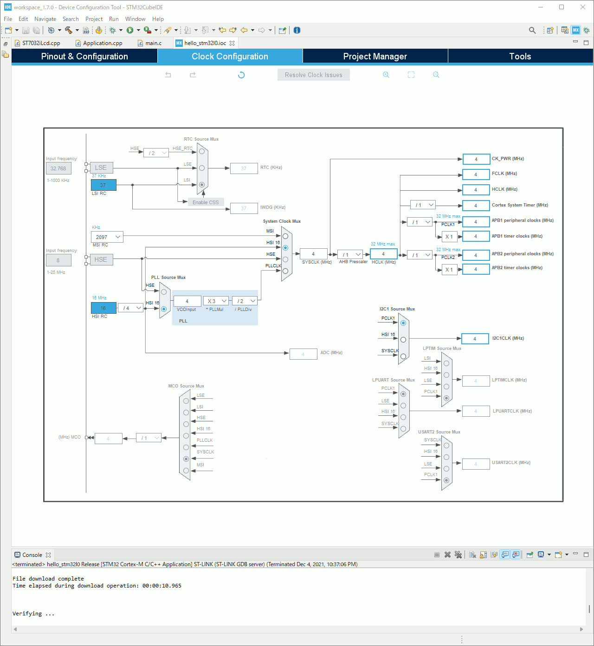Click the Remove All Terminated Launches icon
This screenshot has width=594, height=646.
click(x=458, y=555)
